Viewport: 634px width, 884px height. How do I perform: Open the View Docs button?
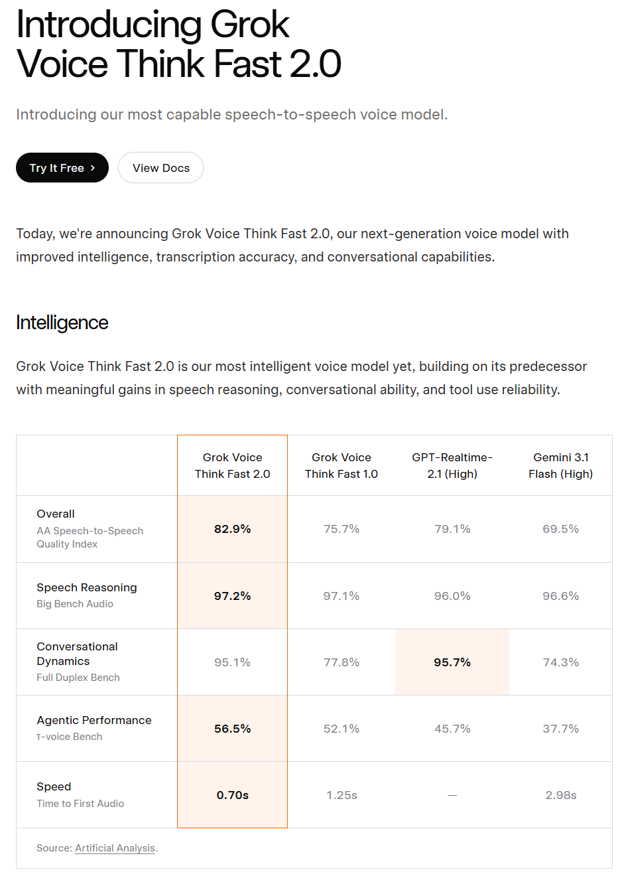(160, 168)
